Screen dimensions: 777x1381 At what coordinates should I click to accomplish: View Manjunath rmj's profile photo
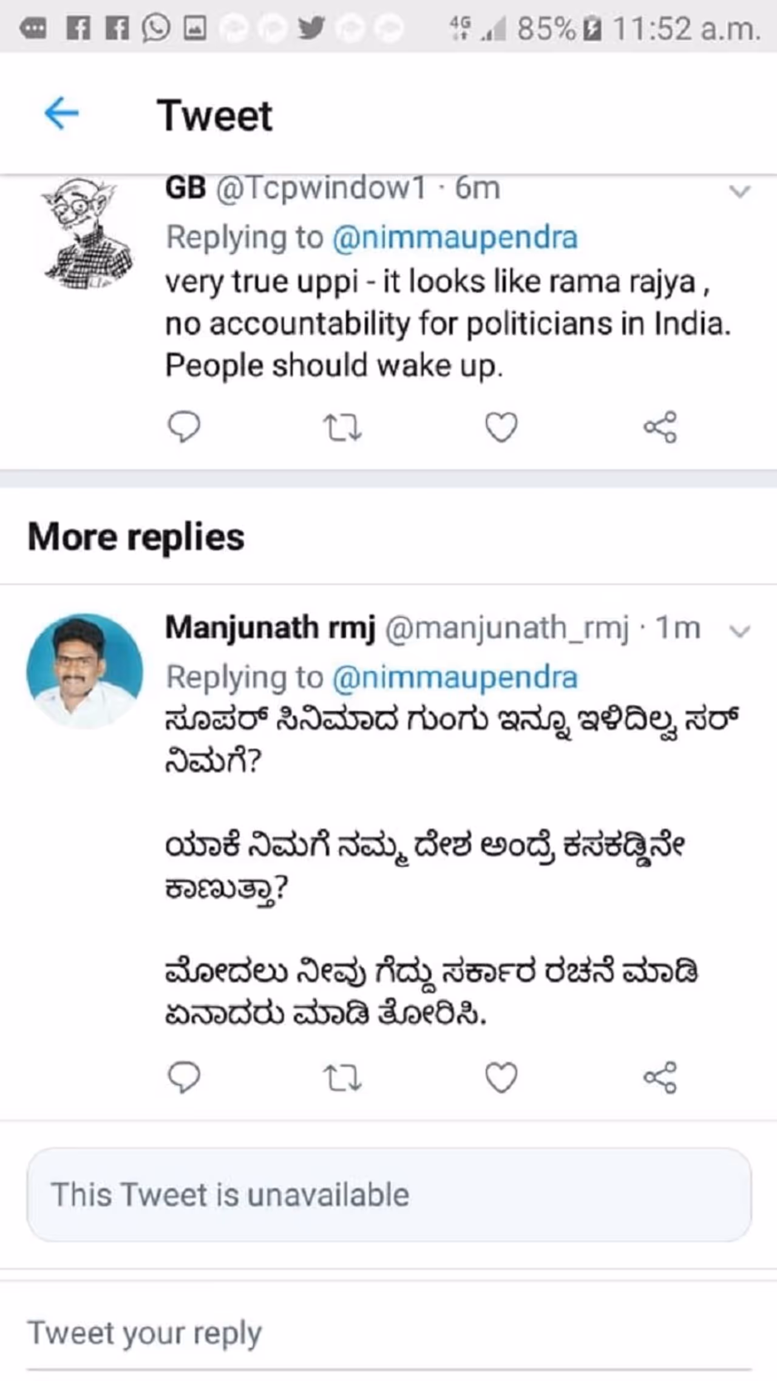85,671
